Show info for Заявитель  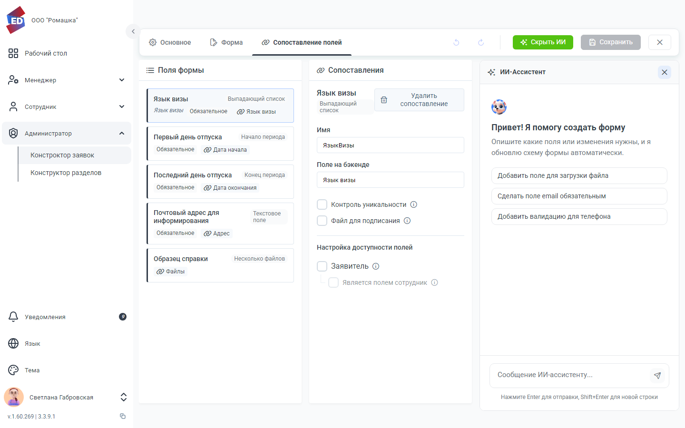(376, 266)
